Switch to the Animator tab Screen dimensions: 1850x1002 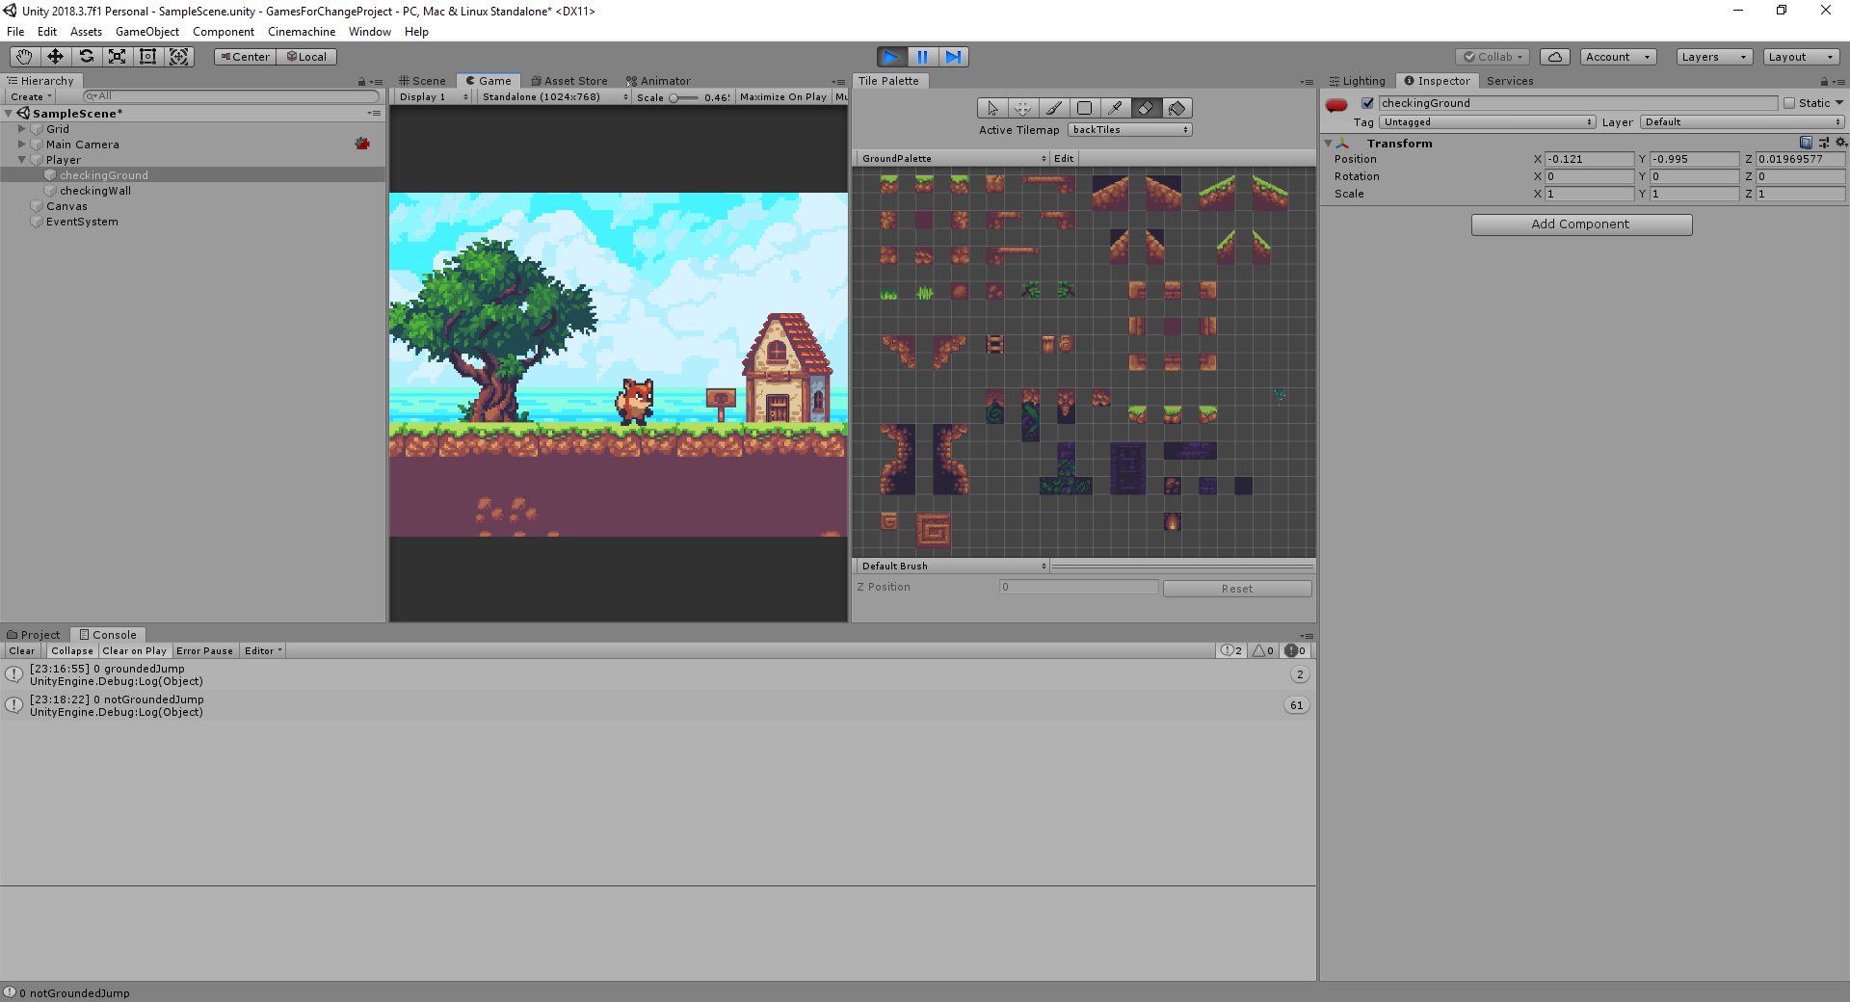[658, 81]
